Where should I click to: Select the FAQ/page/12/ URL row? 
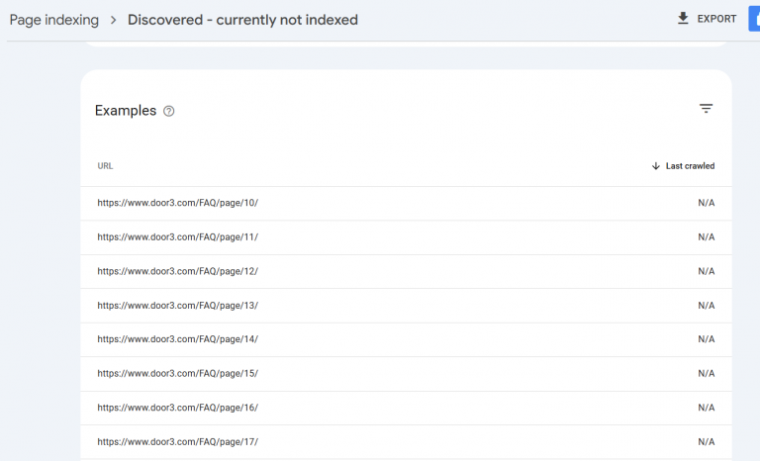point(406,271)
